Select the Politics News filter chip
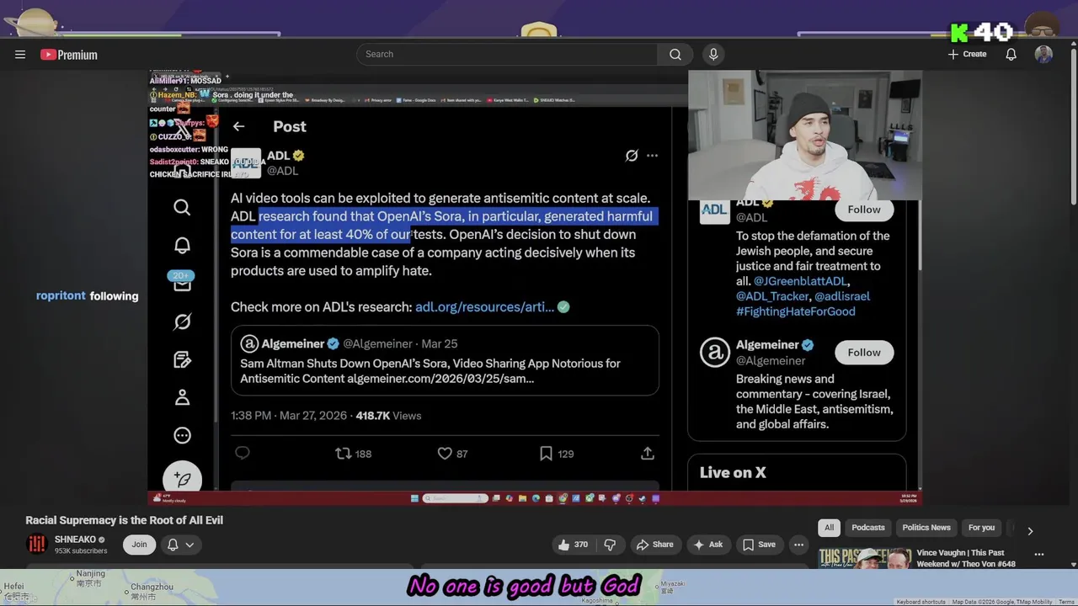Screen dimensions: 1078x606 pos(926,528)
